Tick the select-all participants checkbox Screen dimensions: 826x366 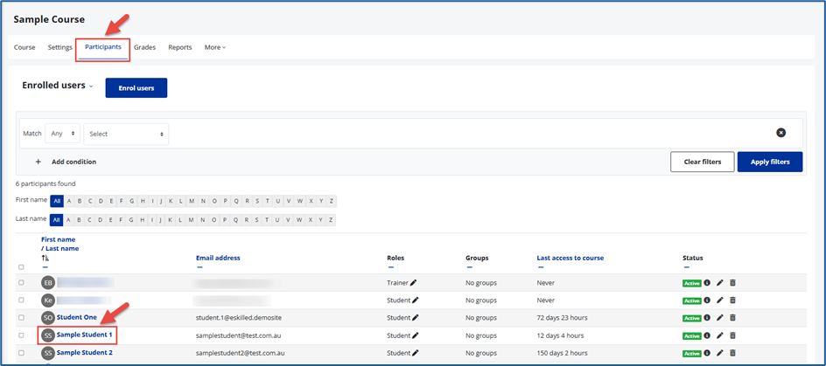(x=22, y=267)
